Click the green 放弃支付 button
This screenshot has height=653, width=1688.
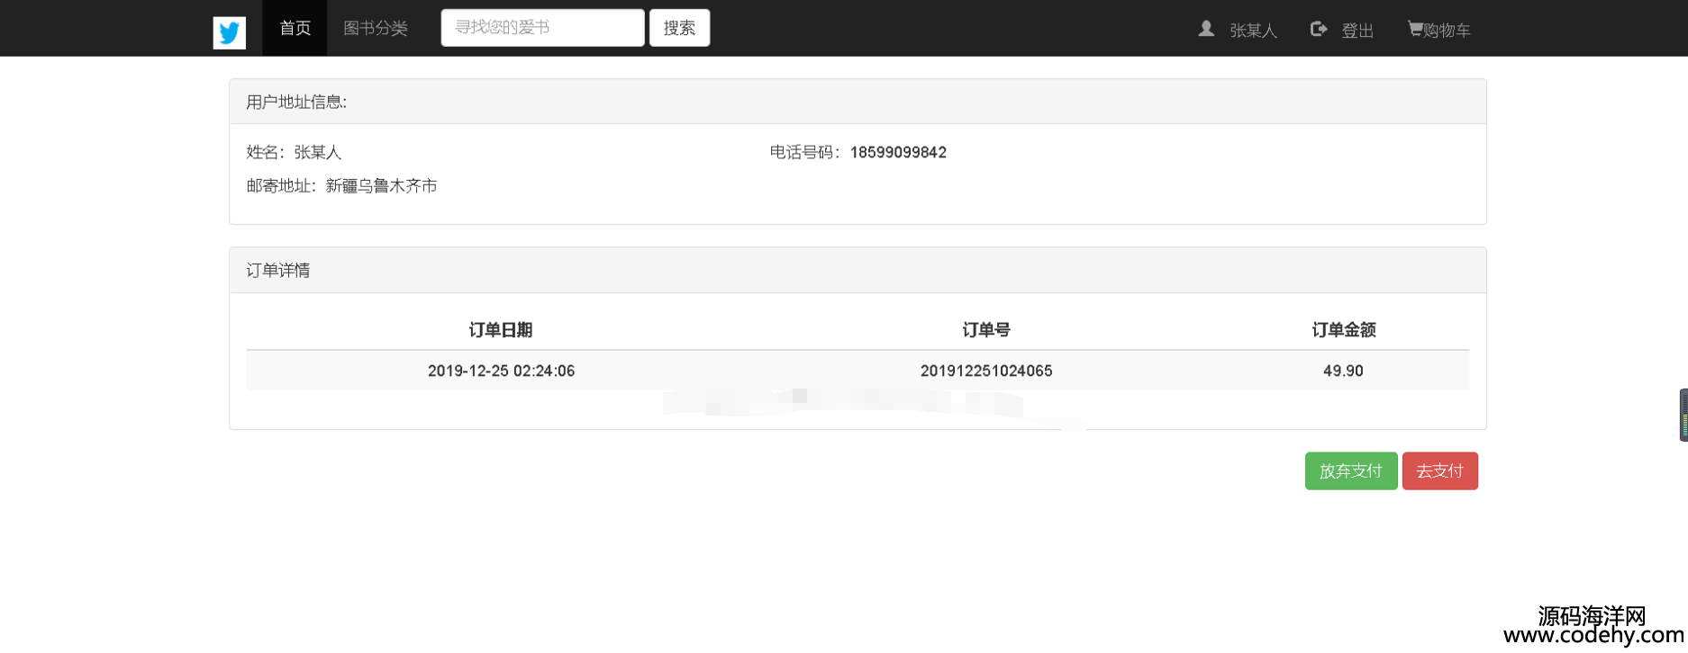tap(1351, 470)
